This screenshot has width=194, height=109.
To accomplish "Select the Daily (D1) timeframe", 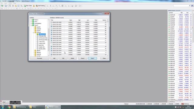I will click(41, 45).
